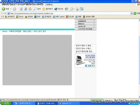Open the 네이버 경매 link bar bookmark
The height and width of the screenshot is (105, 140).
coord(89,17)
